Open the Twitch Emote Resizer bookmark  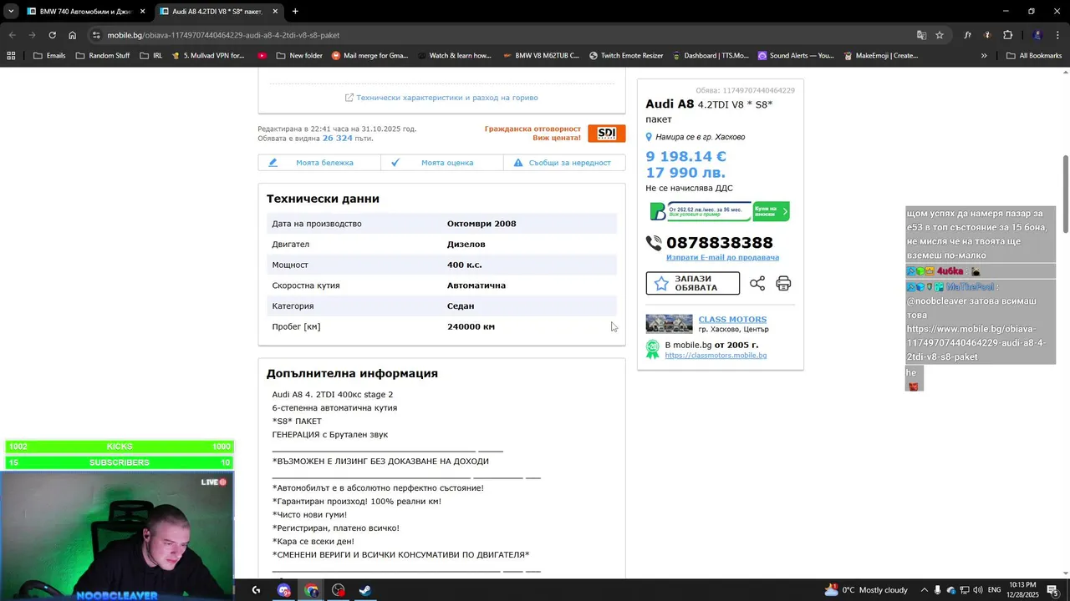[626, 56]
